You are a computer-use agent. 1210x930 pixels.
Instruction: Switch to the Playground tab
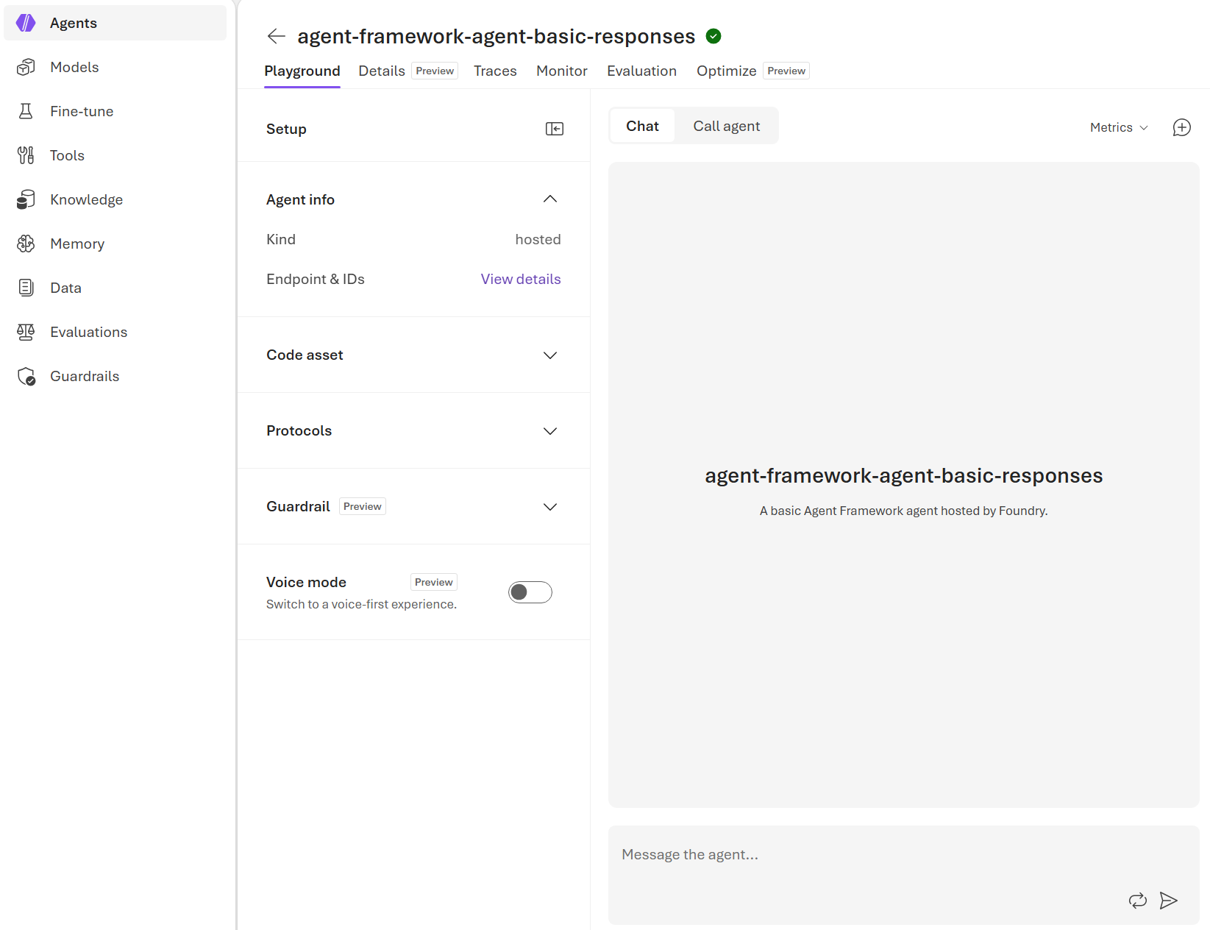(302, 71)
